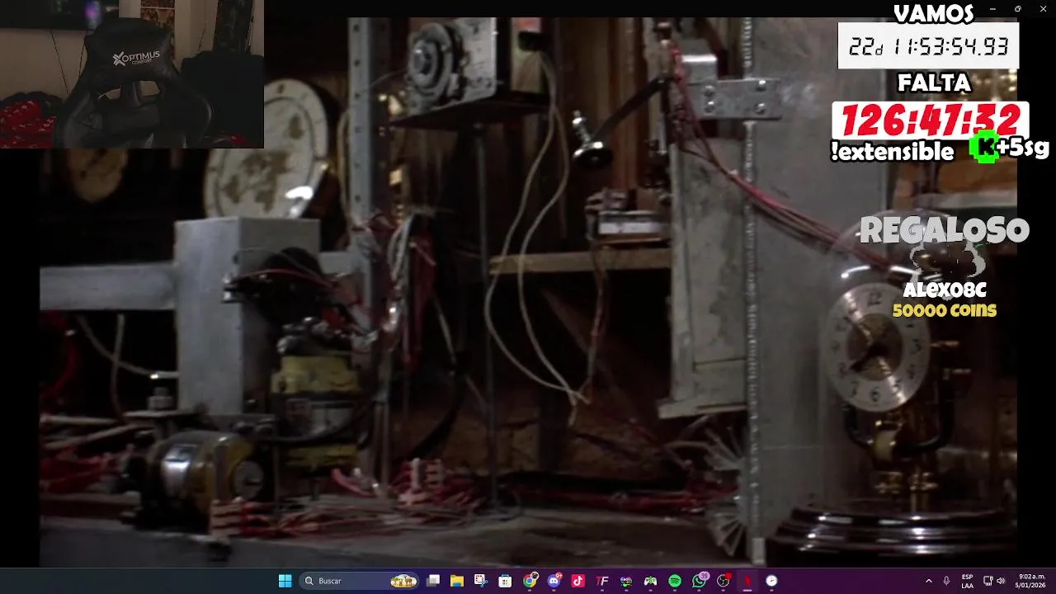Viewport: 1056px width, 594px height.
Task: Click the microphone tray icon
Action: point(946,581)
